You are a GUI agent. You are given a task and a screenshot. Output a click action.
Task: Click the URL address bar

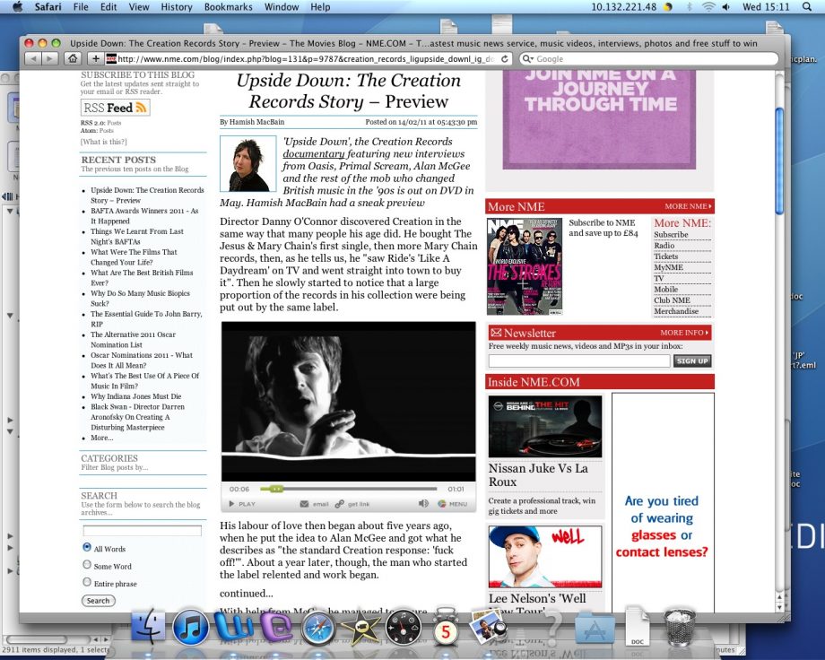click(308, 59)
